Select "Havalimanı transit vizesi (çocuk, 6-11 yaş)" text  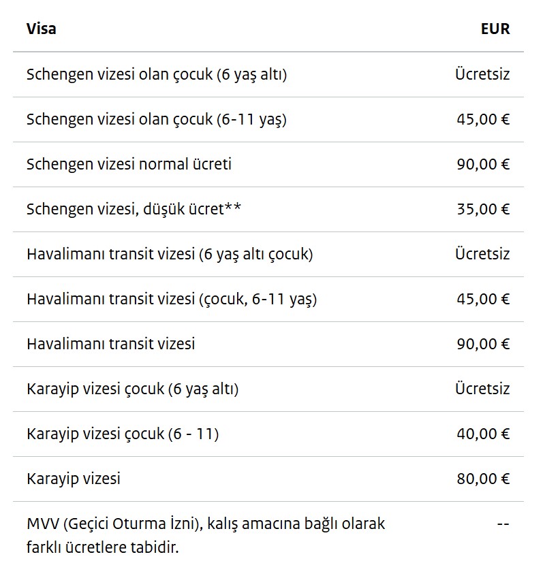172,299
